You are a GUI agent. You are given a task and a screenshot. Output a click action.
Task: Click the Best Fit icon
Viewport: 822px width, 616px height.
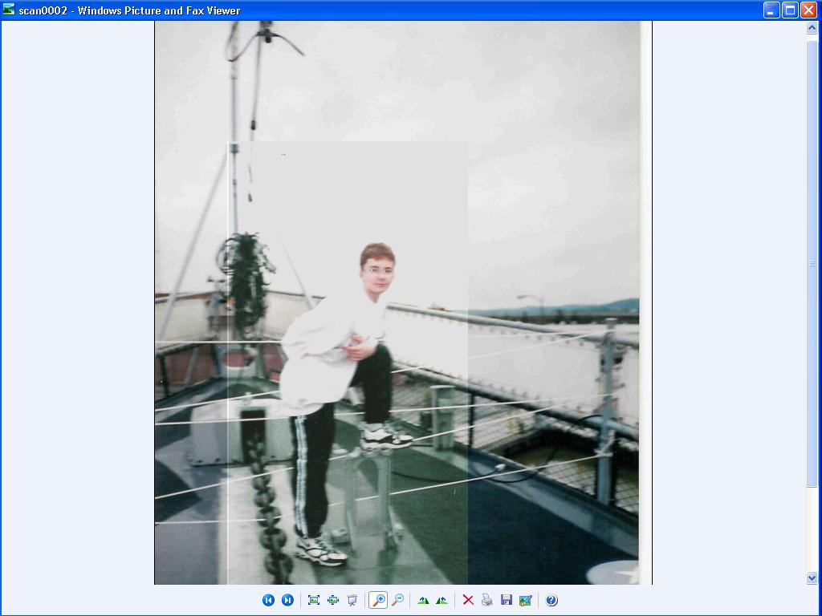pyautogui.click(x=314, y=600)
